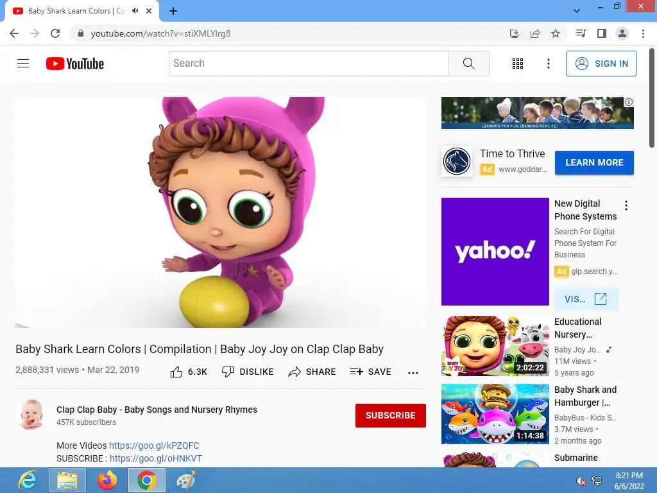Share the video via SHARE button
Image resolution: width=657 pixels, height=493 pixels.
click(x=312, y=372)
